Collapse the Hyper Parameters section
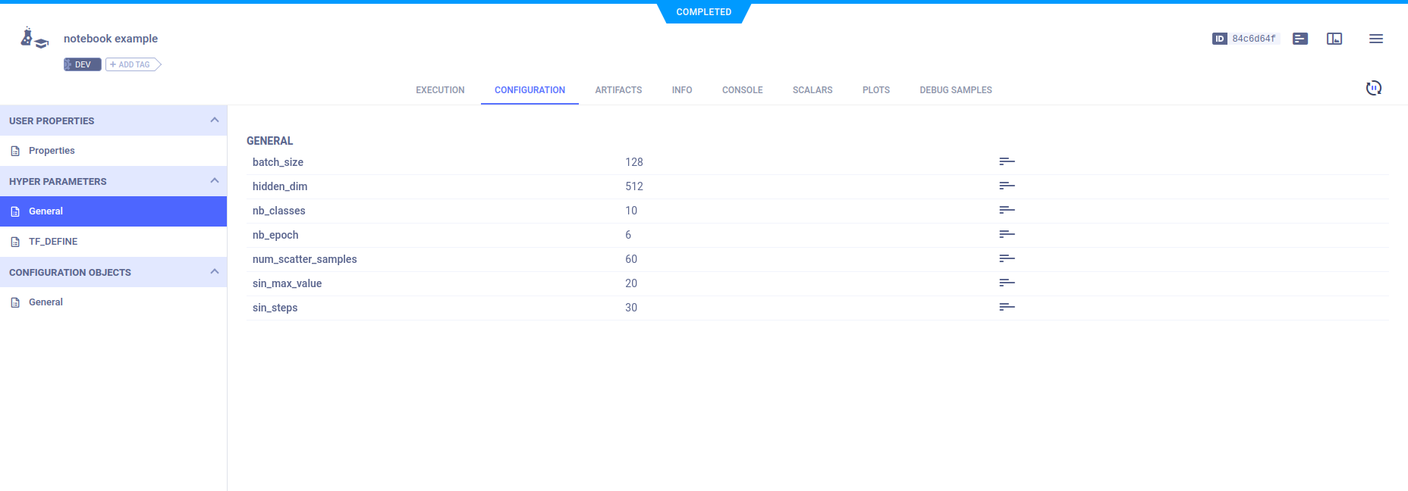Viewport: 1408px width, 491px height. pyautogui.click(x=214, y=181)
